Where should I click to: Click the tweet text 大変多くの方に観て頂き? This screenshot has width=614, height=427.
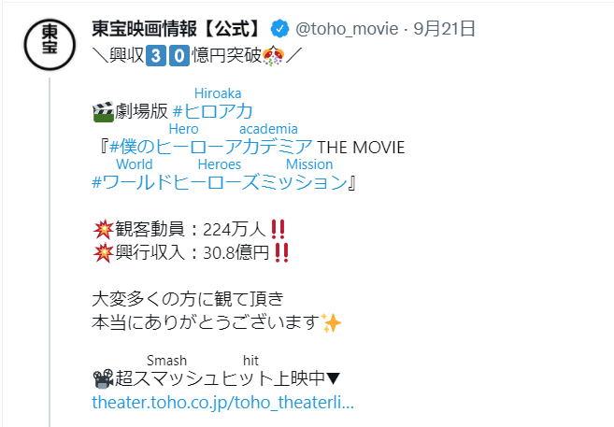point(188,299)
